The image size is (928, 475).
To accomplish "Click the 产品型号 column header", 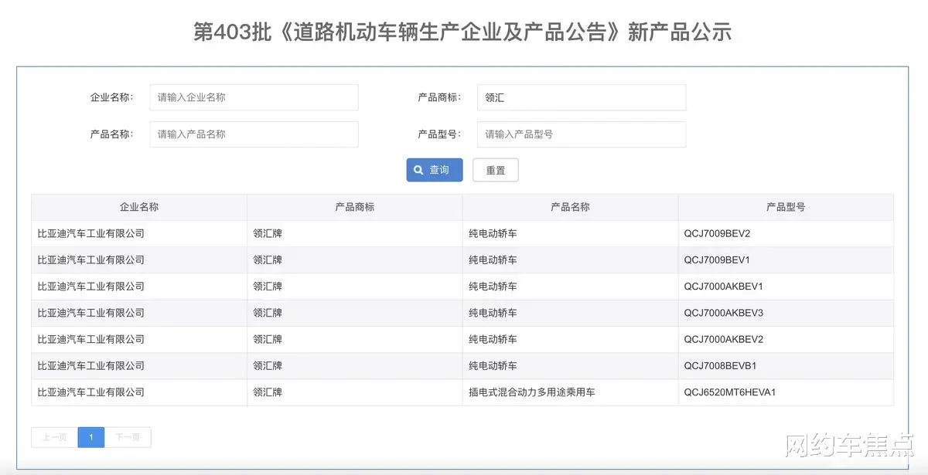I will (786, 207).
